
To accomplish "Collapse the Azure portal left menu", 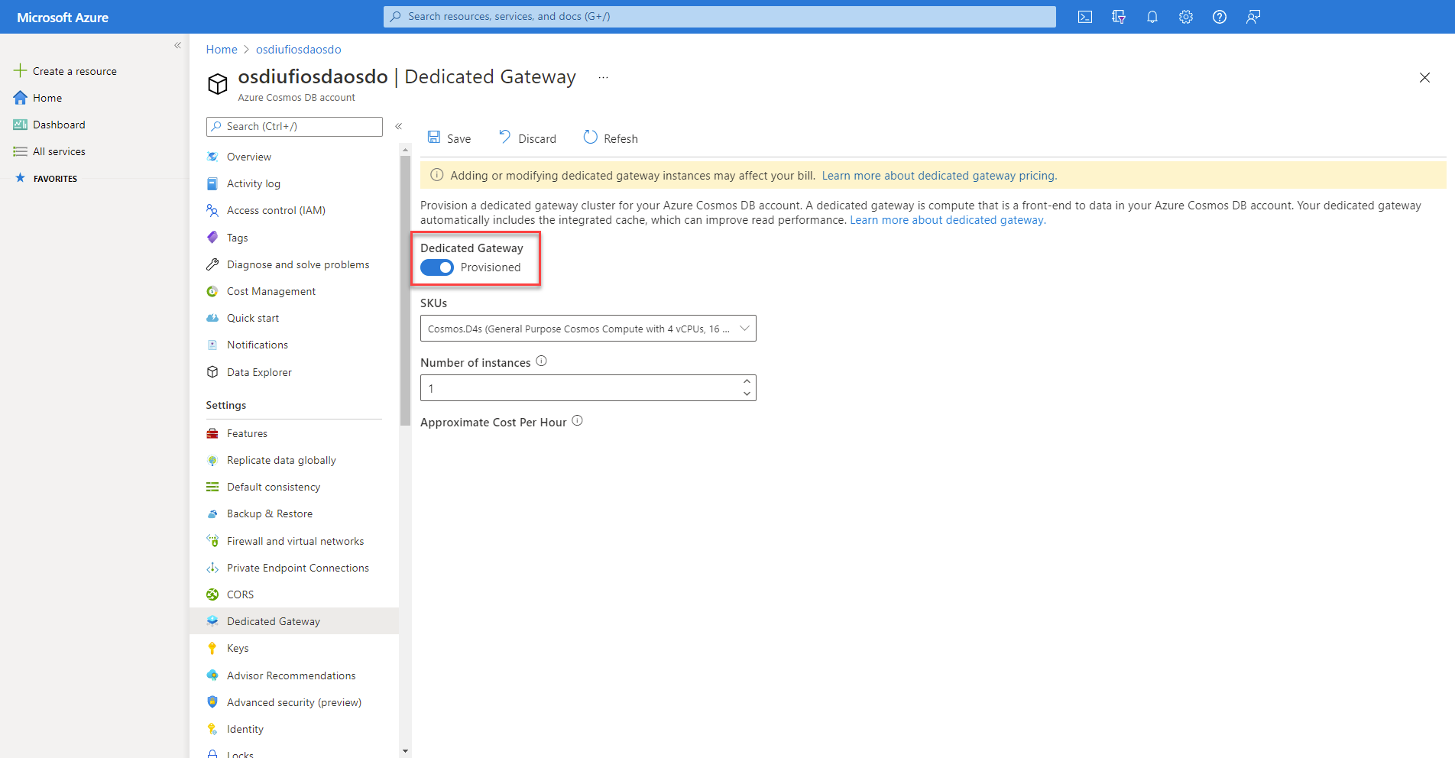I will [x=177, y=45].
